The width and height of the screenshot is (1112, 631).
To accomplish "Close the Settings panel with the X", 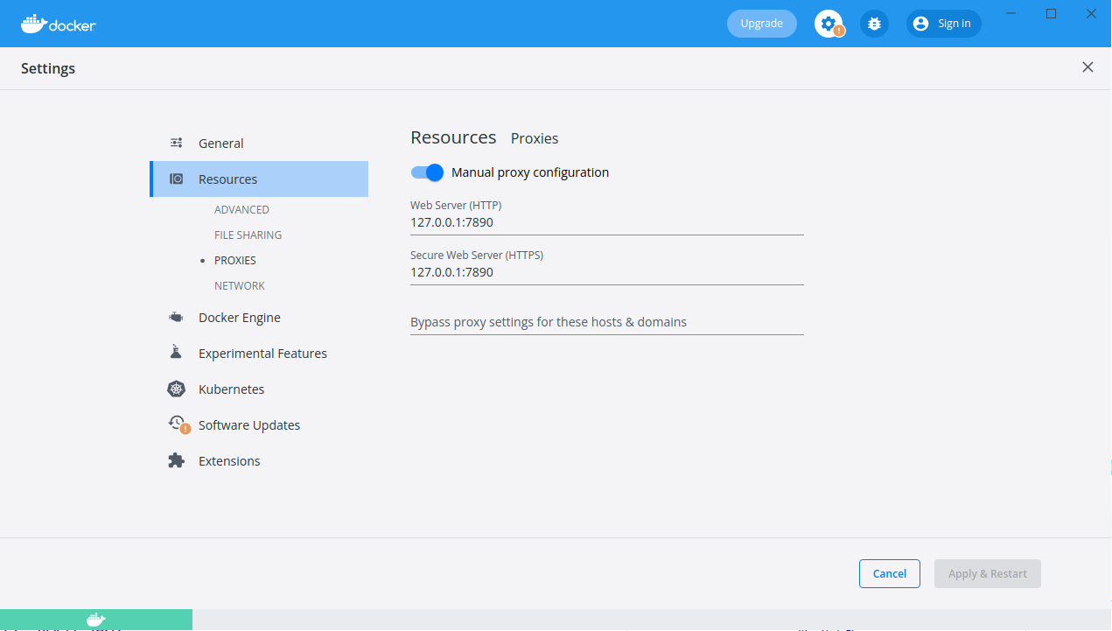I will [x=1088, y=67].
